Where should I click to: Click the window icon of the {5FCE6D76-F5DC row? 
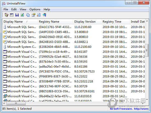click(x=5, y=71)
